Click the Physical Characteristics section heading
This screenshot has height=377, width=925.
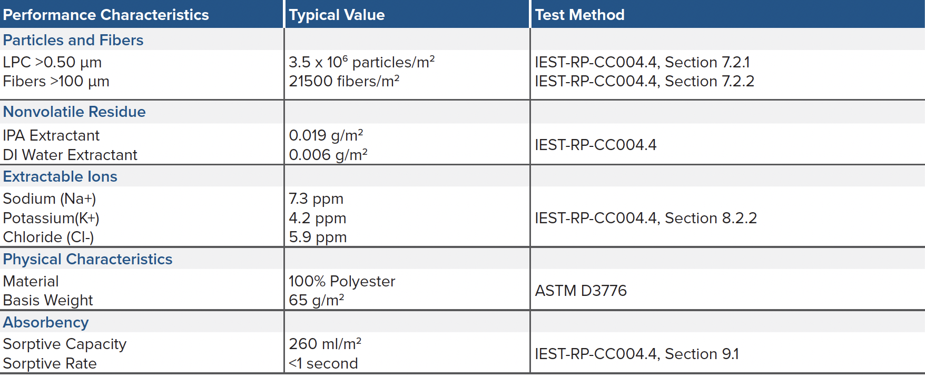87,259
